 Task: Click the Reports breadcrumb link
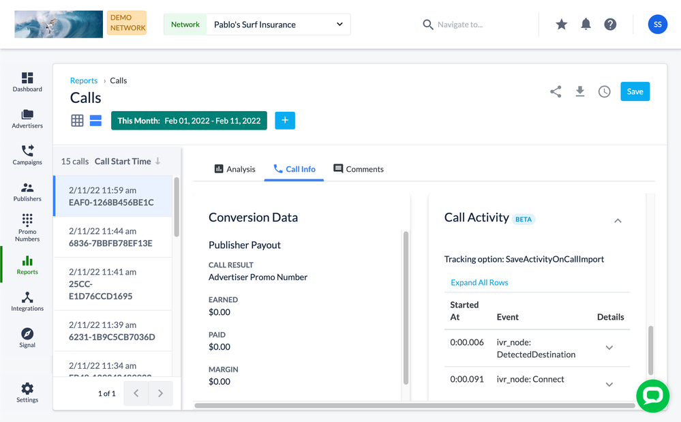point(84,80)
